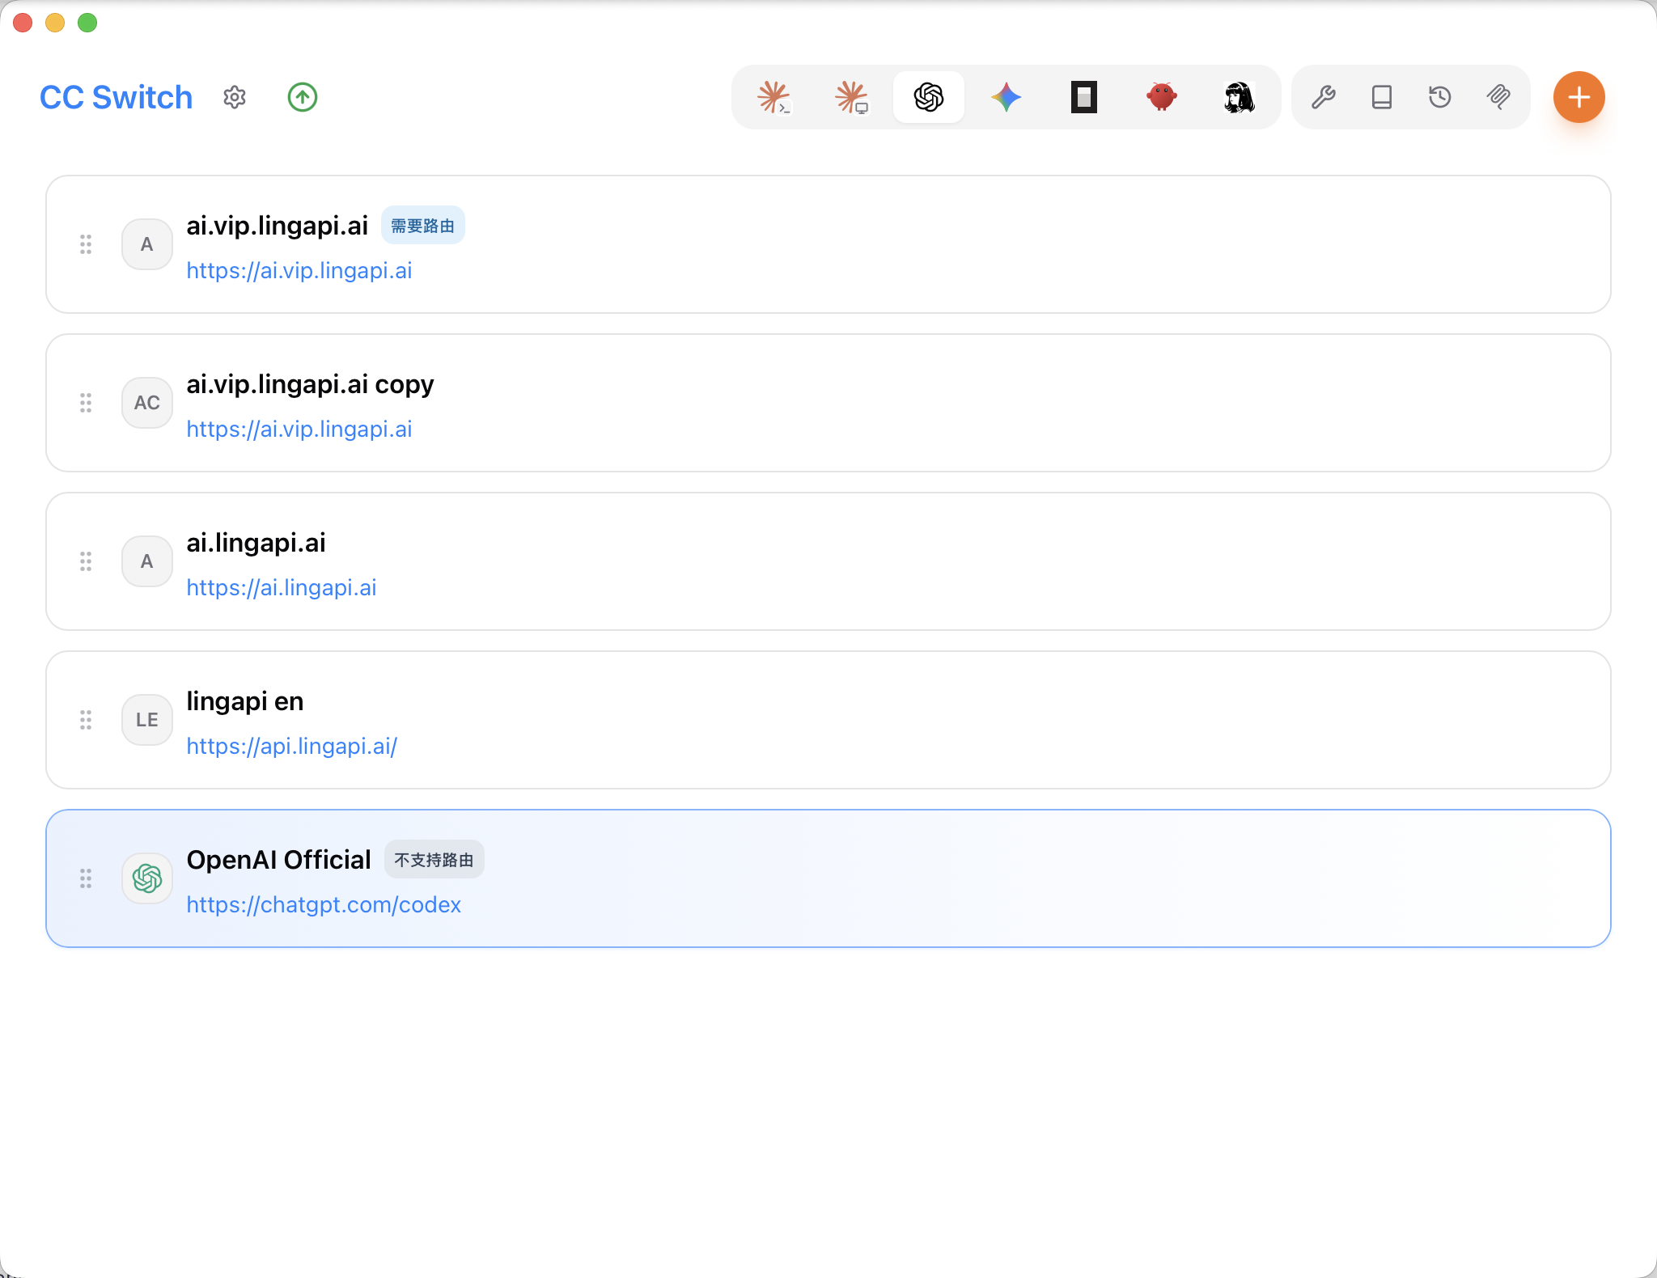The image size is (1657, 1278).
Task: Open the settings gear next to CC Switch
Action: pyautogui.click(x=235, y=97)
